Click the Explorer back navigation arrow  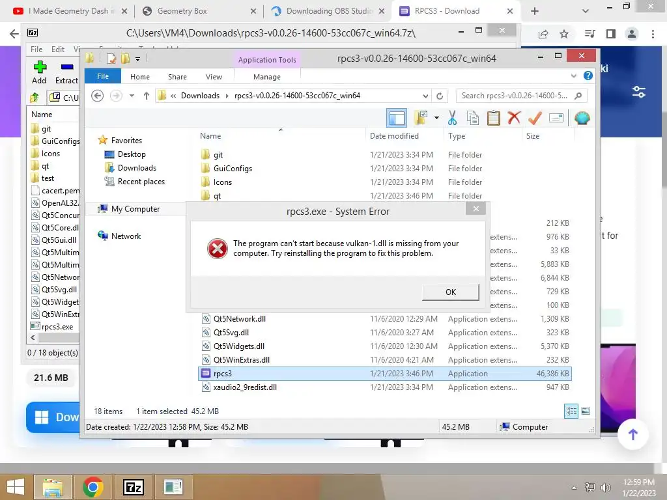(98, 96)
